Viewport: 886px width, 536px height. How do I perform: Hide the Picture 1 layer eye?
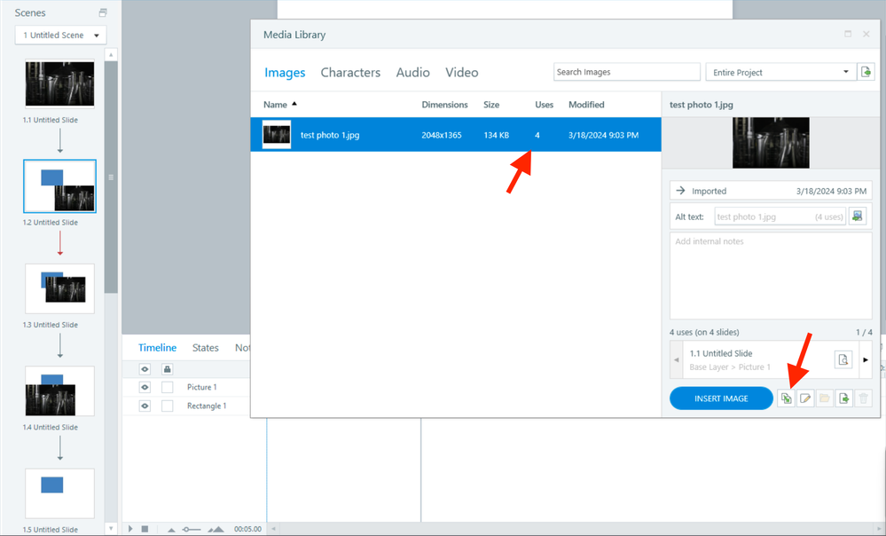[x=145, y=387]
